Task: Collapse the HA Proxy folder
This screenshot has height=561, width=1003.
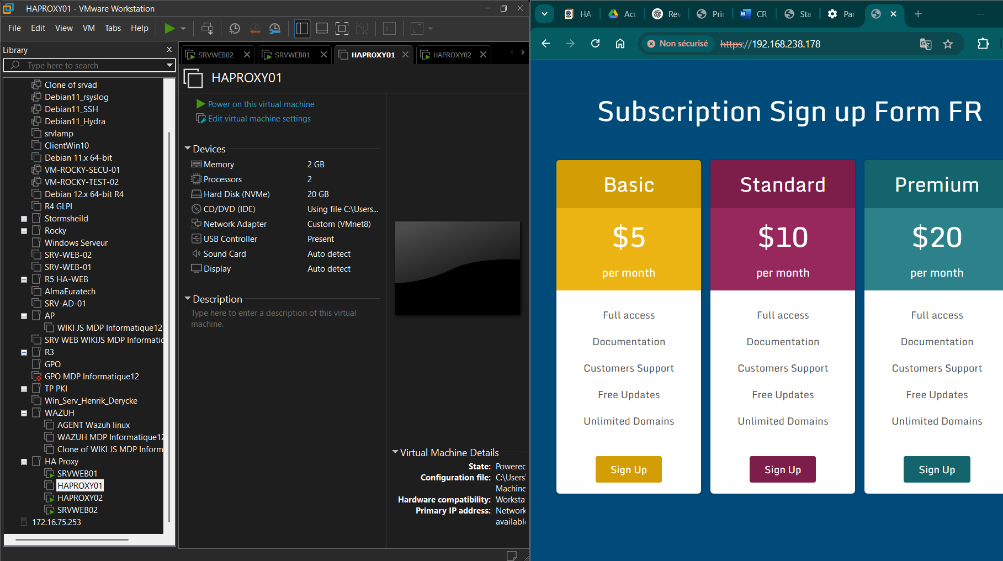Action: point(24,462)
